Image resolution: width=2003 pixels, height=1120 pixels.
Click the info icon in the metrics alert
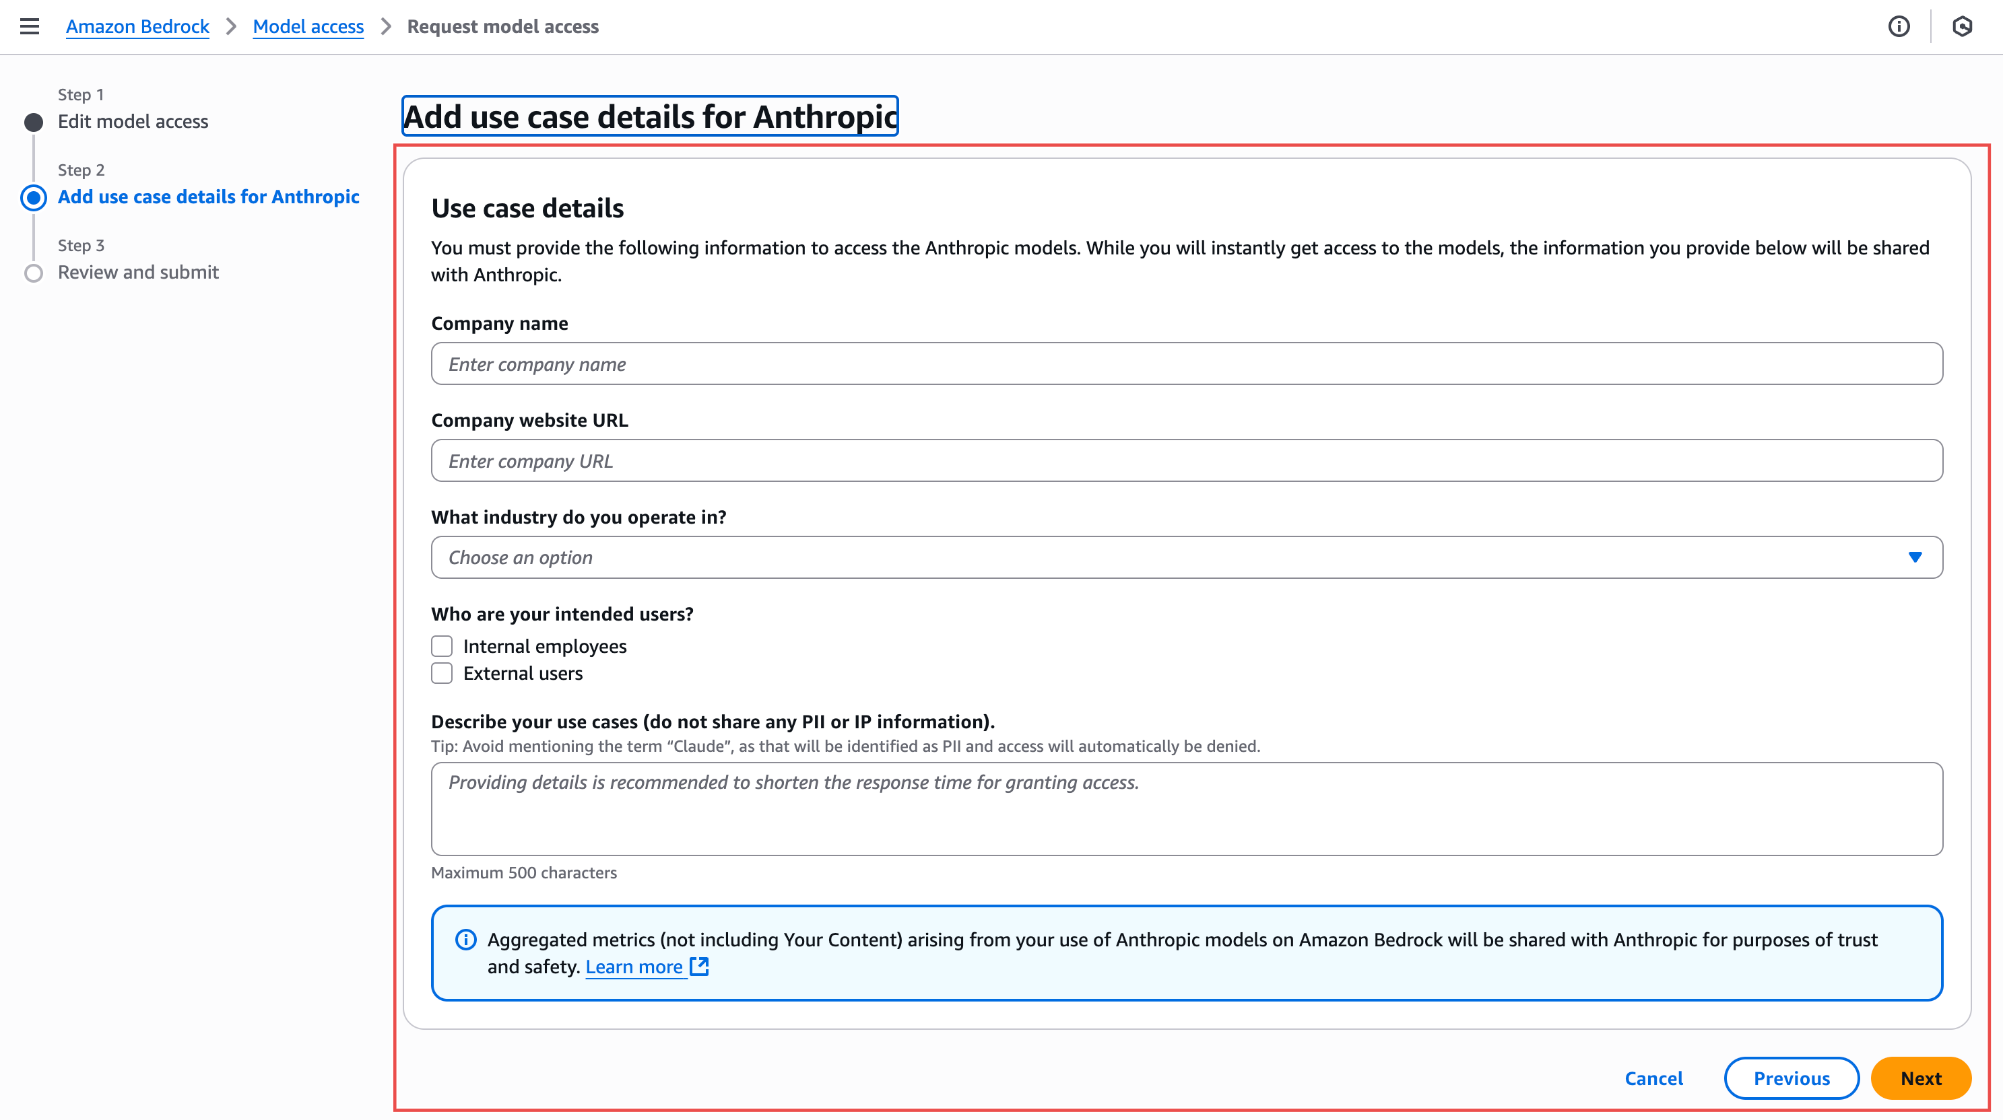tap(465, 940)
